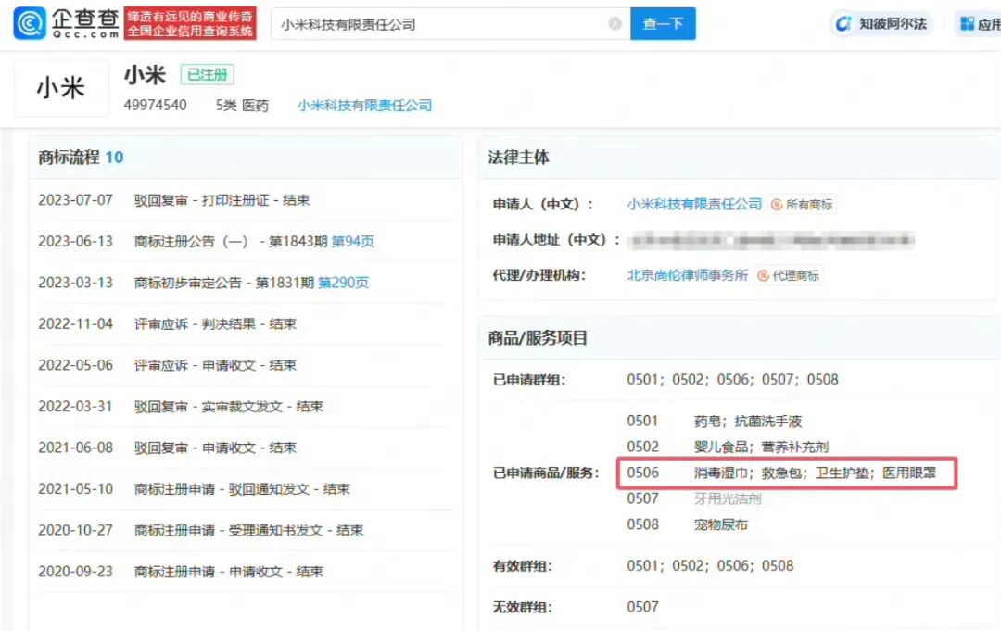Screen dimensions: 1001x631
Task: Click the 0508 宠物尿布 entry
Action: click(688, 524)
